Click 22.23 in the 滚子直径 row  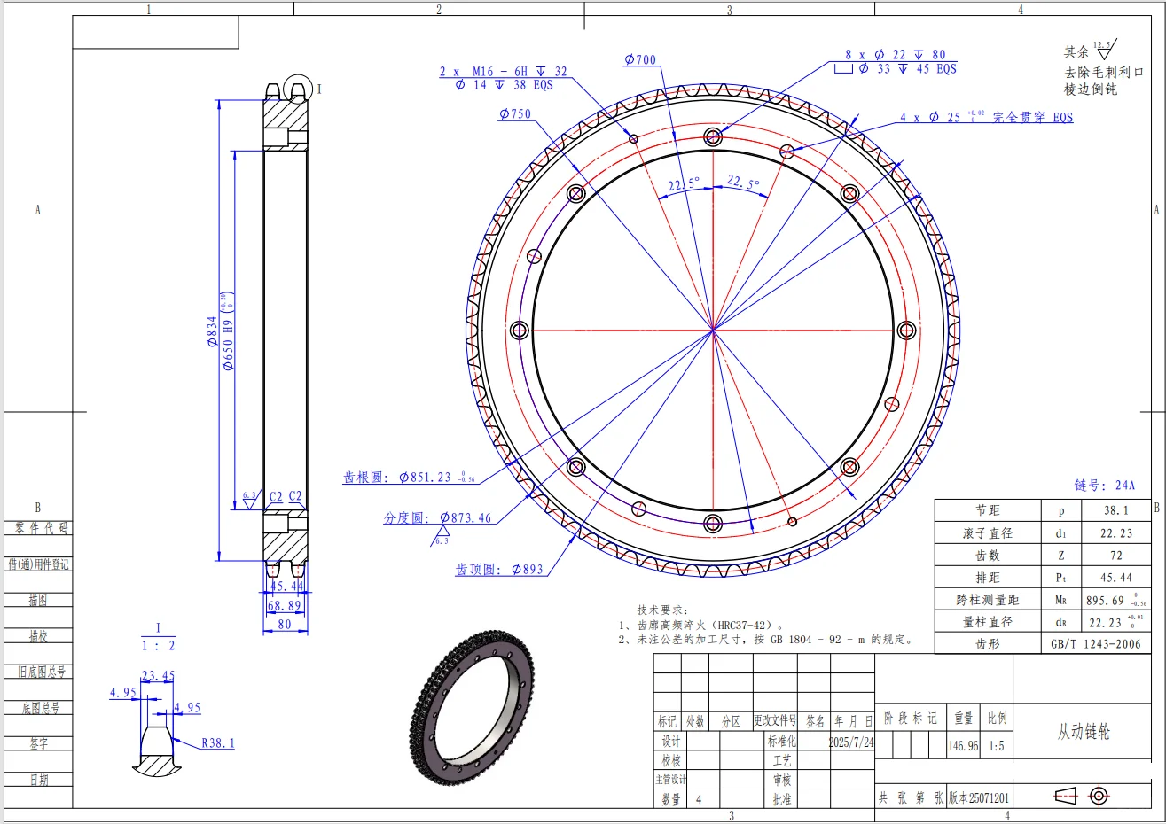coord(1116,533)
